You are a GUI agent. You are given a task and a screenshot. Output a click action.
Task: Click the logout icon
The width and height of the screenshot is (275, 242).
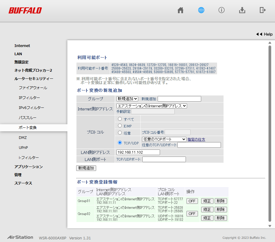pyautogui.click(x=263, y=10)
